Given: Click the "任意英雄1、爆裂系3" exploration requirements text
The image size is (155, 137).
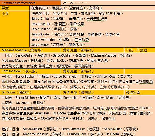Looking at the screenshot, I should pyautogui.click(x=67, y=8).
